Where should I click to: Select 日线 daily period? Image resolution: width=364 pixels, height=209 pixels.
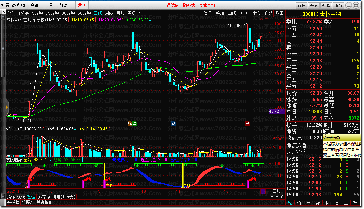coord(98,13)
